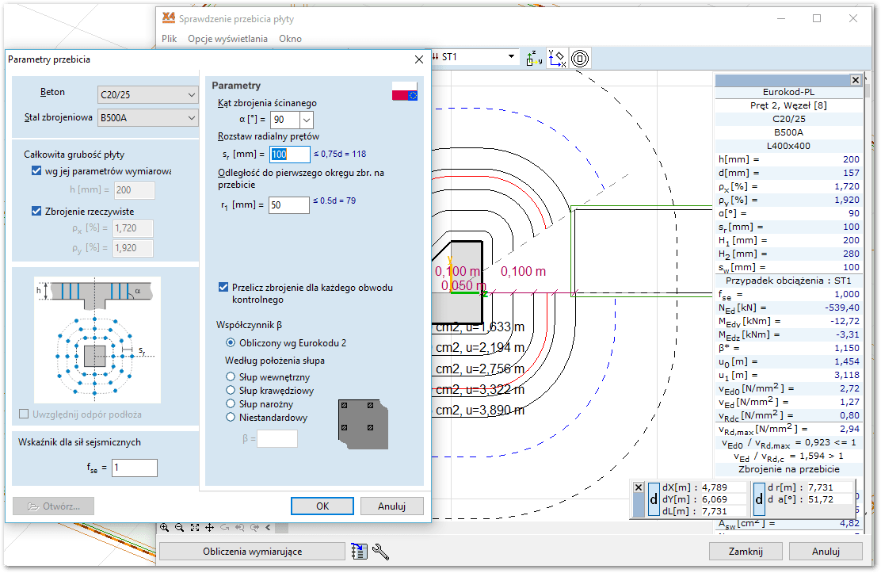Open settings with the wrench icon
The width and height of the screenshot is (881, 573).
380,552
